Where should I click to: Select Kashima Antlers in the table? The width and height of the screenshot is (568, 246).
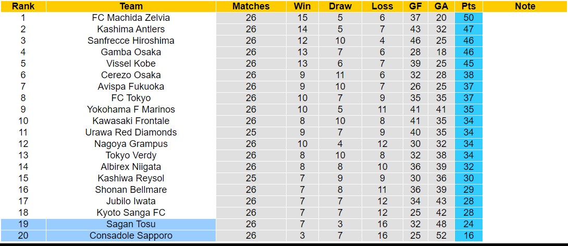(131, 29)
